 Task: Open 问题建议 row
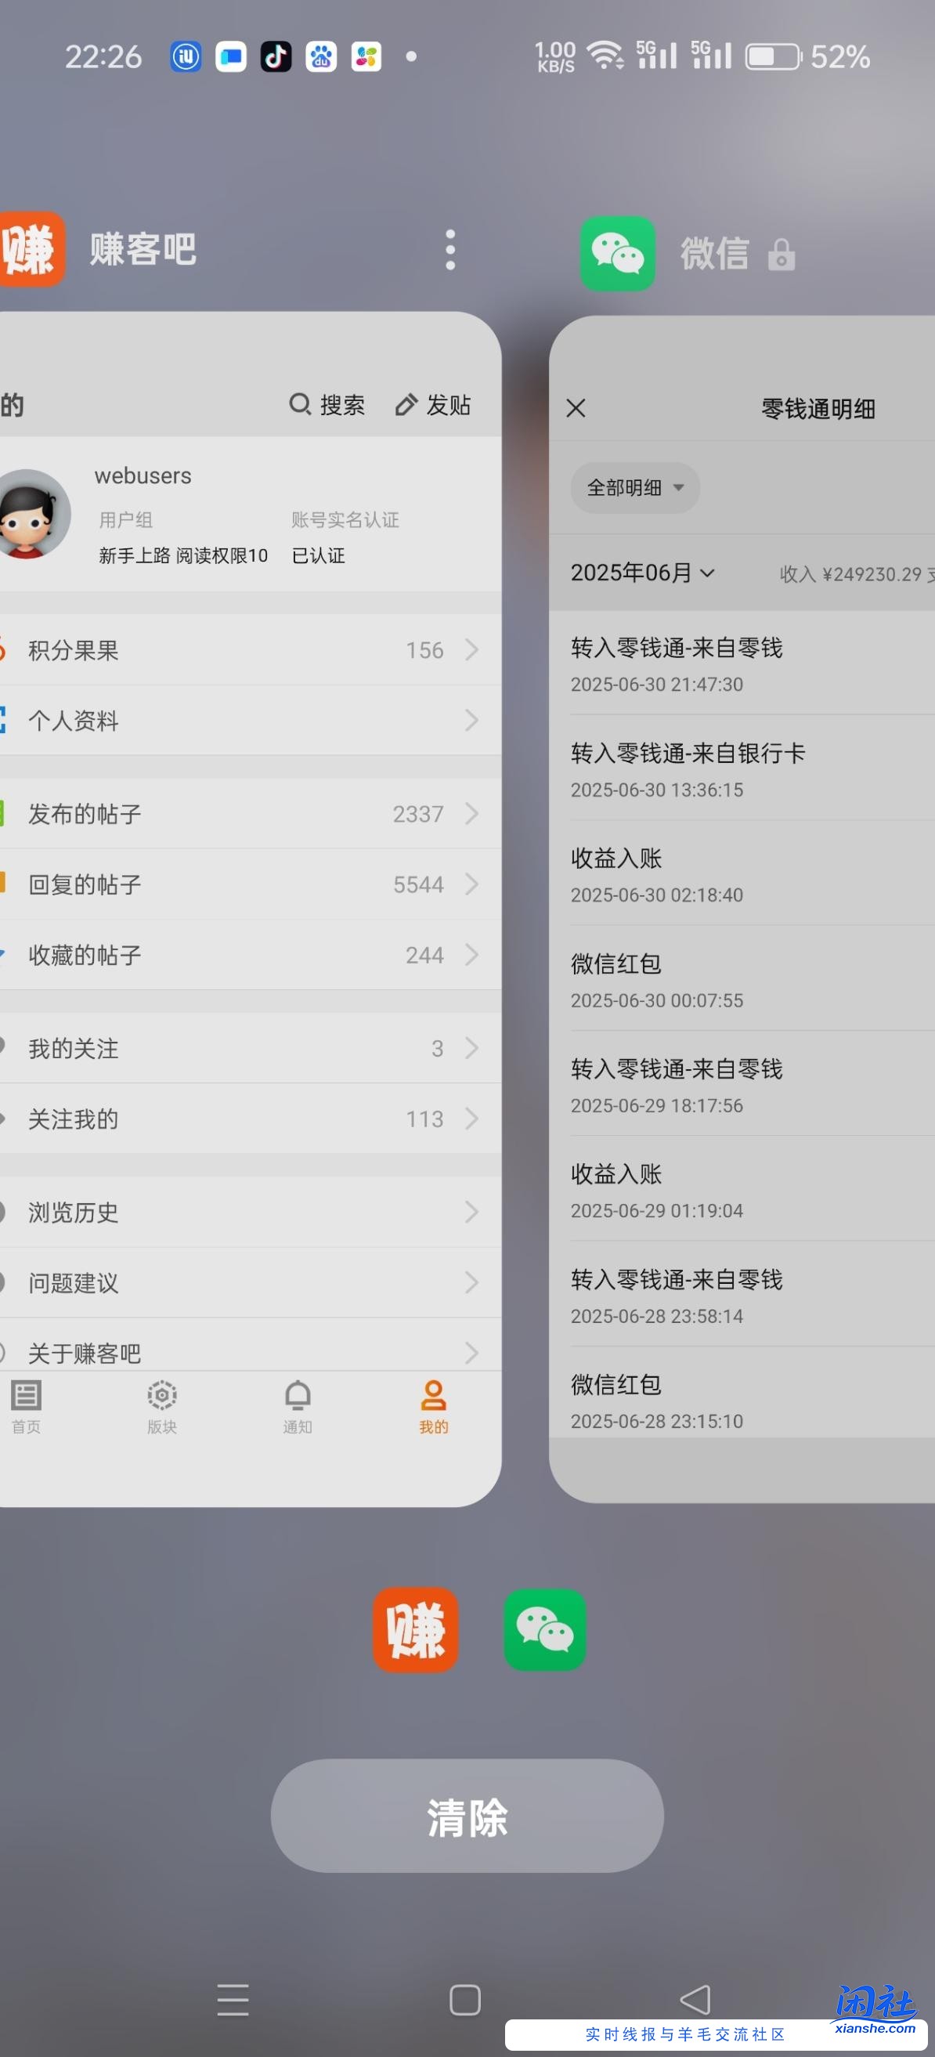click(251, 1282)
